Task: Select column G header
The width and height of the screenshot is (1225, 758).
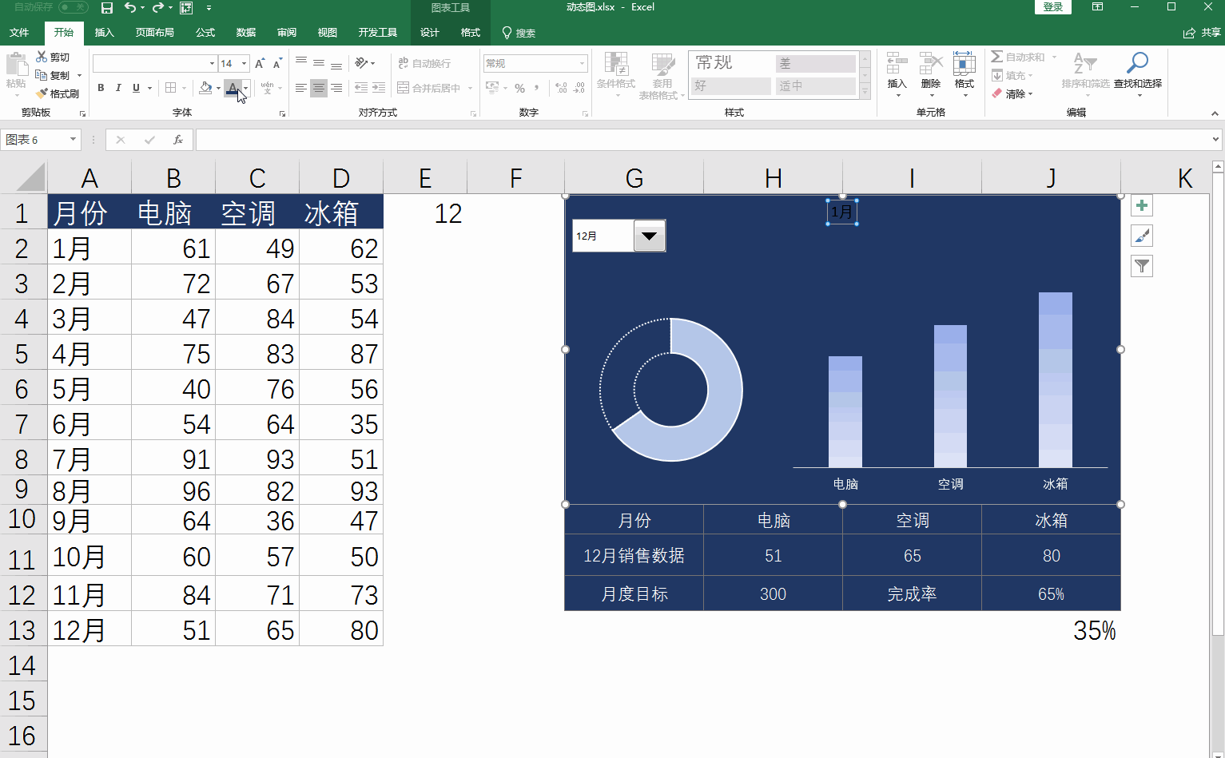Action: tap(634, 177)
